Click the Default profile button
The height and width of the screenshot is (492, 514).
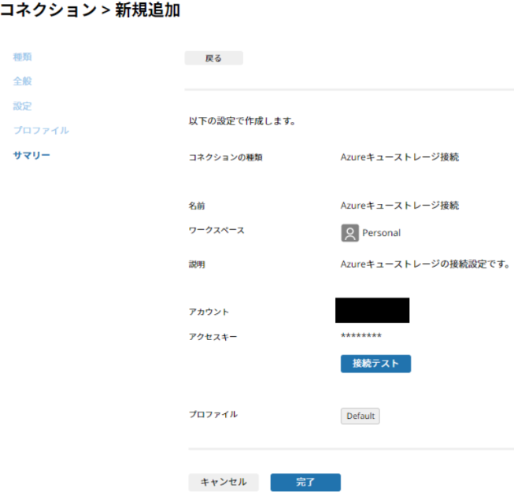coord(361,416)
